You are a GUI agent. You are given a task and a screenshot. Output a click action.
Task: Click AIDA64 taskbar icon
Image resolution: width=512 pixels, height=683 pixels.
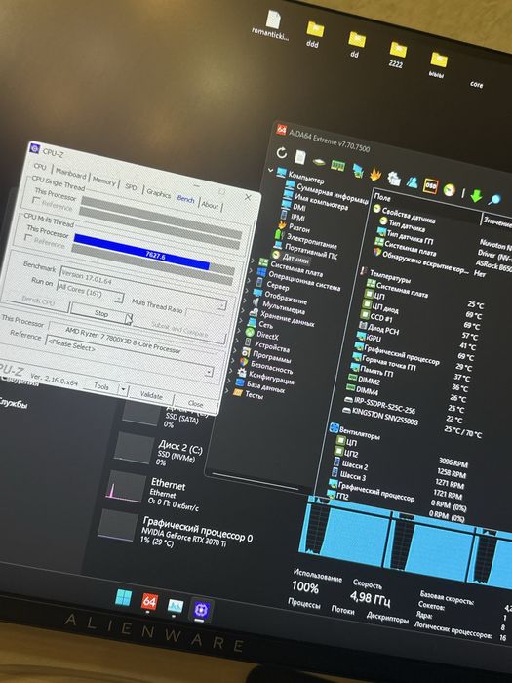(x=149, y=602)
